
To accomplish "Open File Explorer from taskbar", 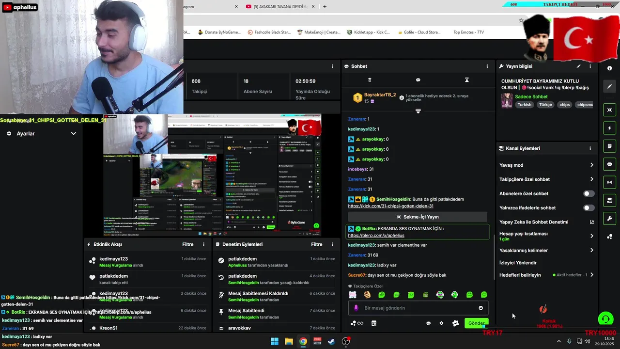I will tap(289, 341).
